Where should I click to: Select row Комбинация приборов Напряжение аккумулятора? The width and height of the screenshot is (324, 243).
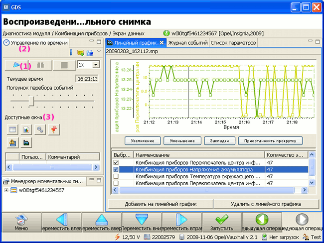[x=210, y=169]
